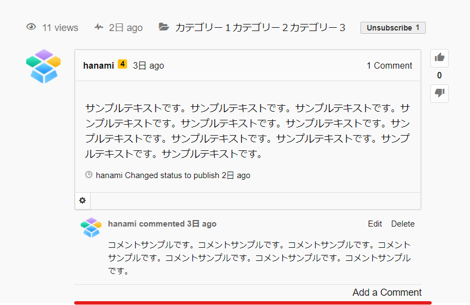Click the activity pulse icon
This screenshot has height=305, width=470.
[x=99, y=27]
